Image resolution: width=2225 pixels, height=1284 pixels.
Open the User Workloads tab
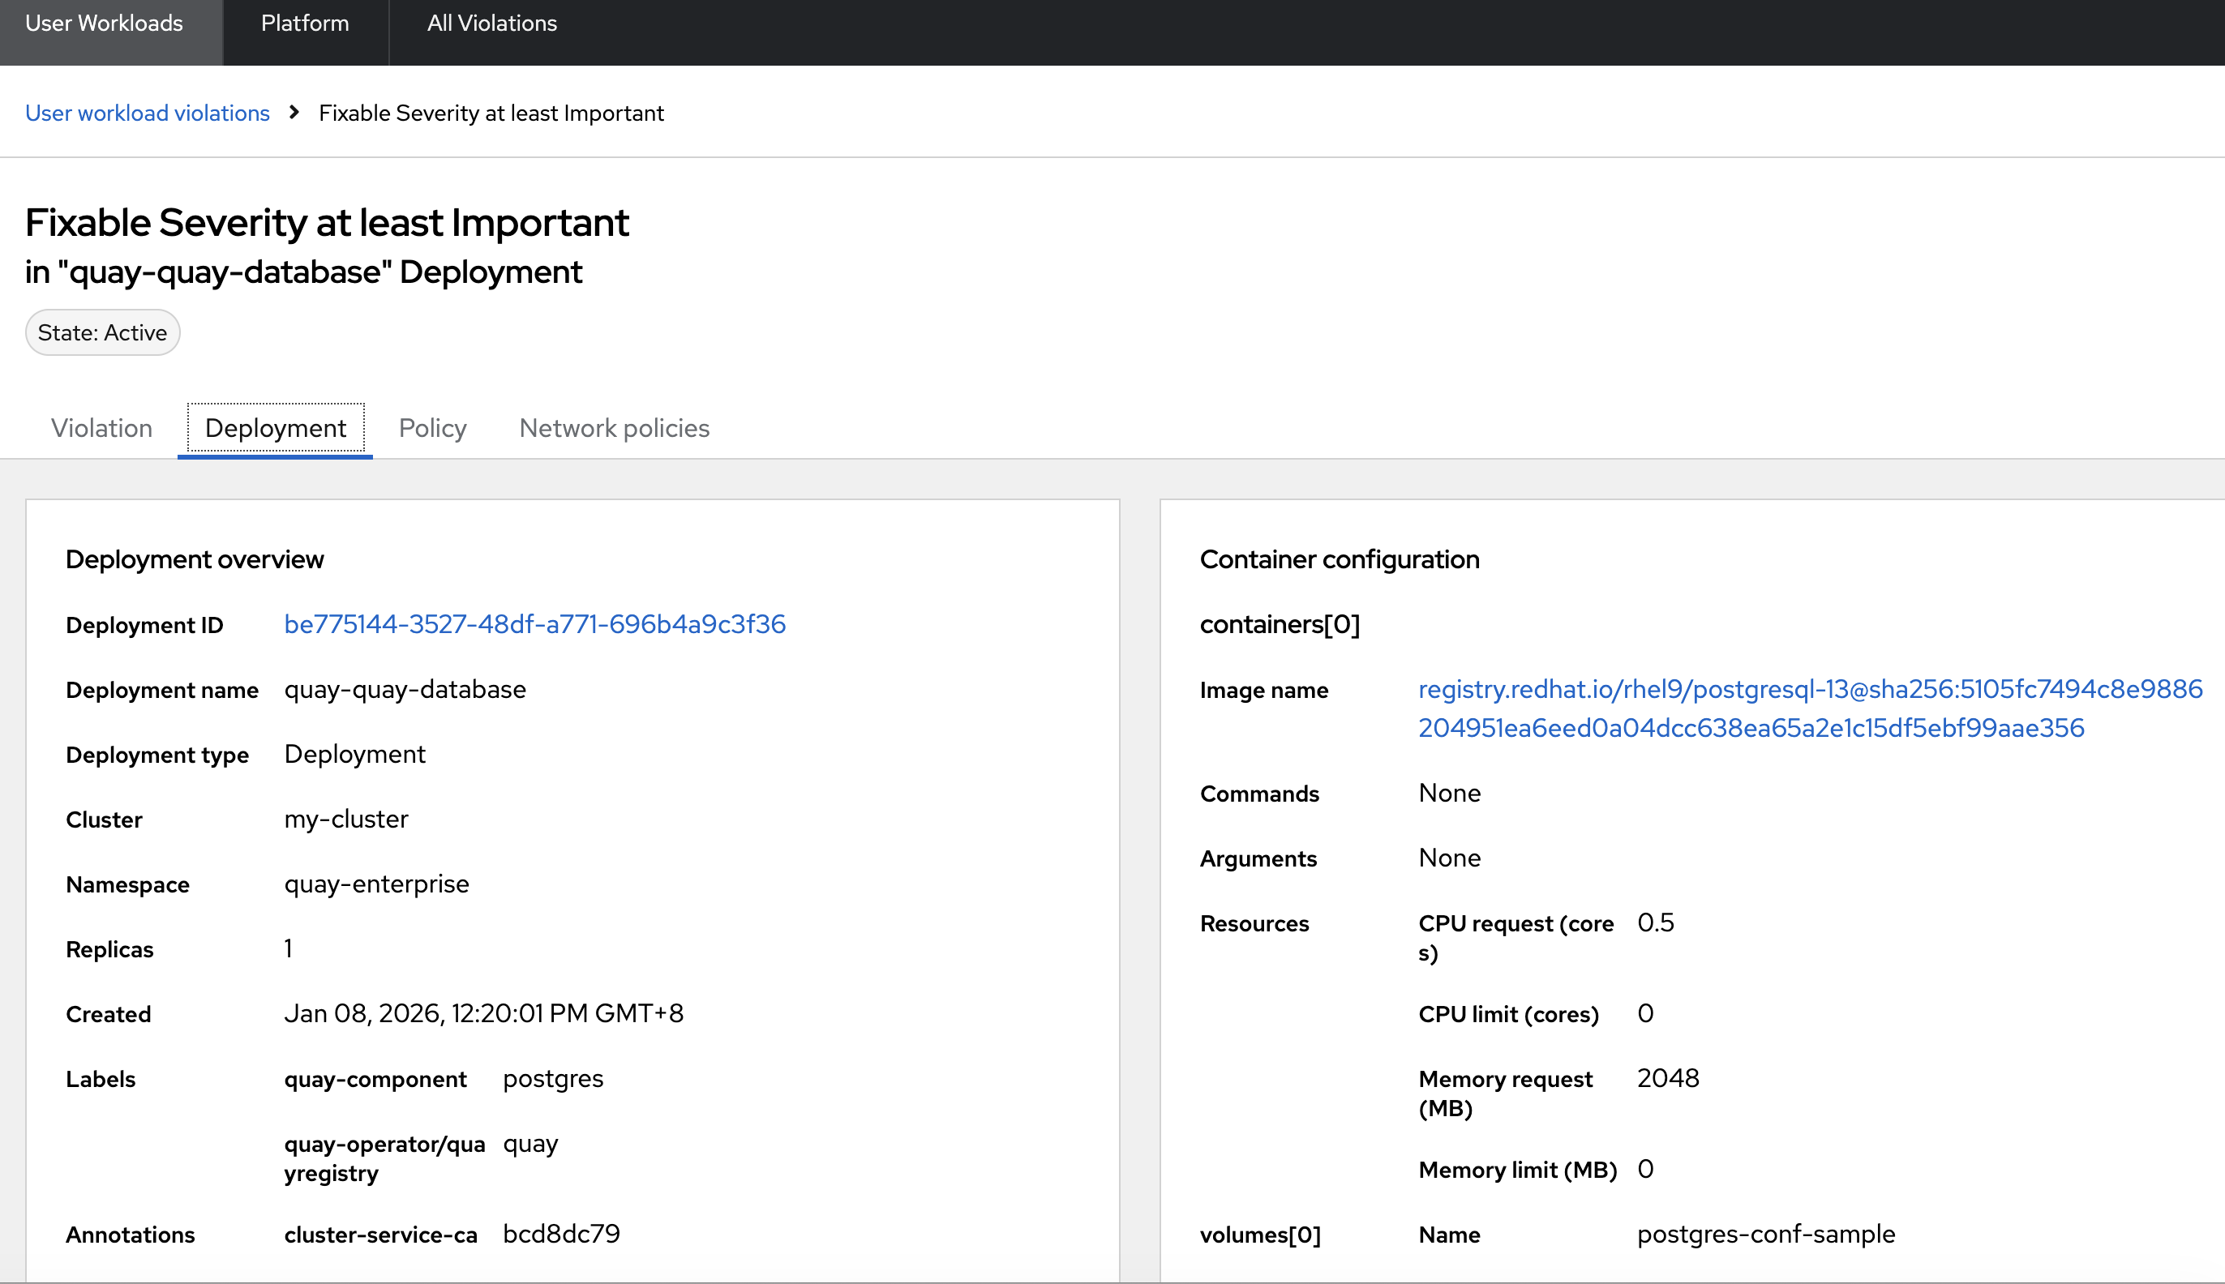pos(104,24)
